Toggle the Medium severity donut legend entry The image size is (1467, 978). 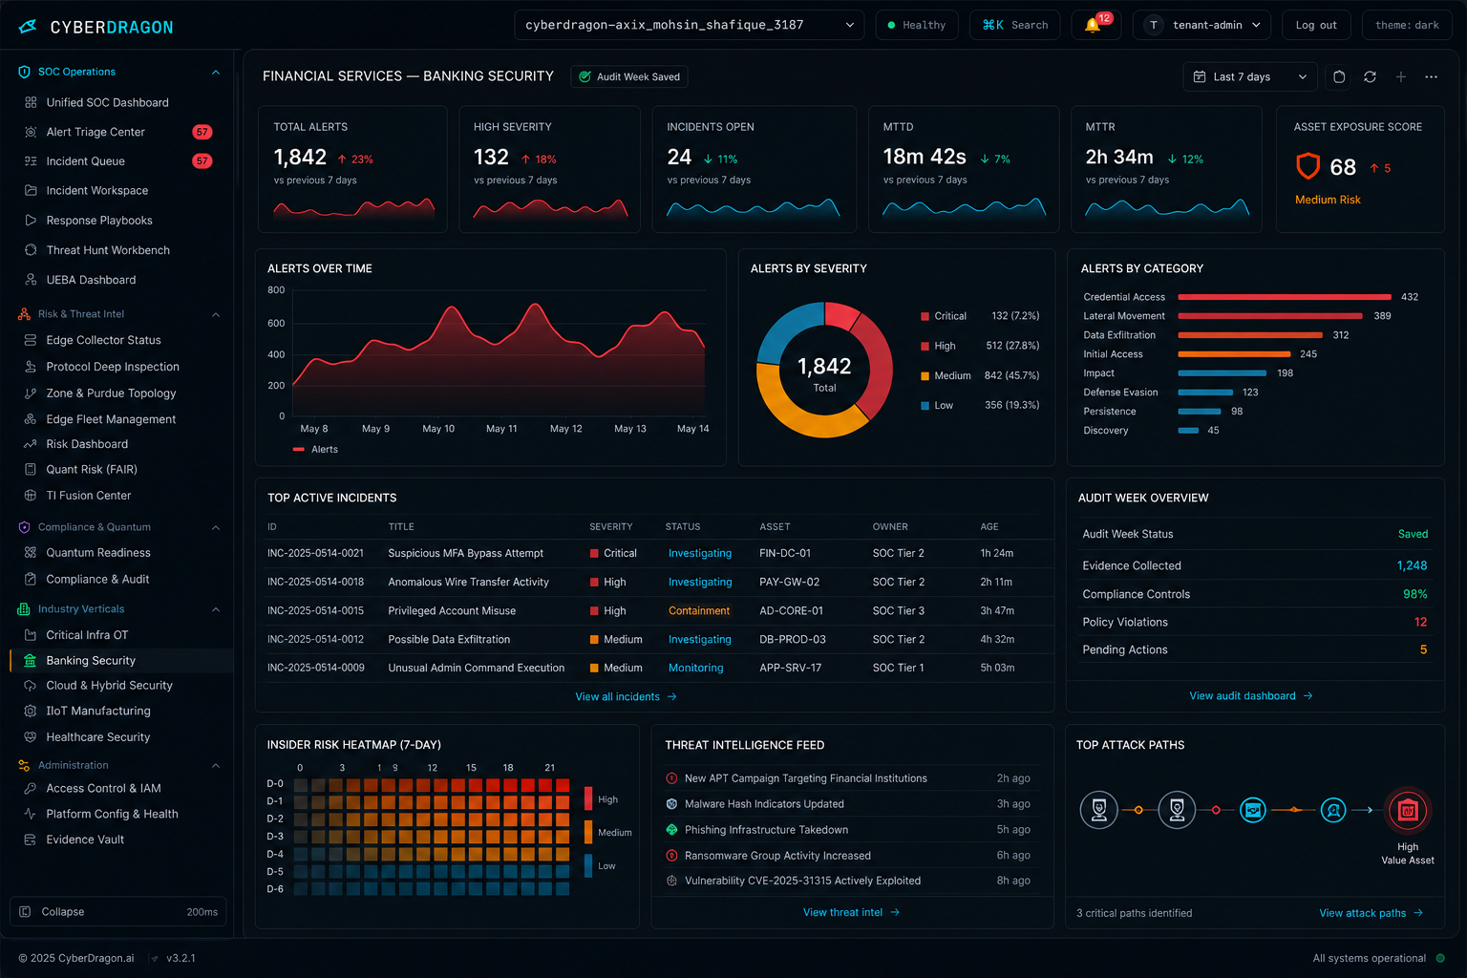(946, 375)
